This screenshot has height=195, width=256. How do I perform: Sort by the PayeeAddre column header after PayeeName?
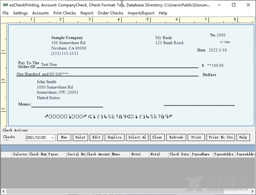(x=224, y=154)
